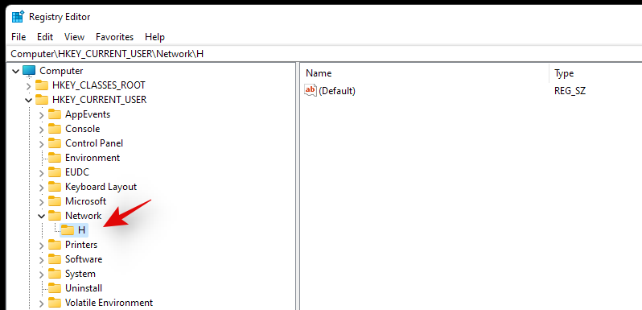Select the Printers key label
This screenshot has width=642, height=310.
(x=81, y=245)
